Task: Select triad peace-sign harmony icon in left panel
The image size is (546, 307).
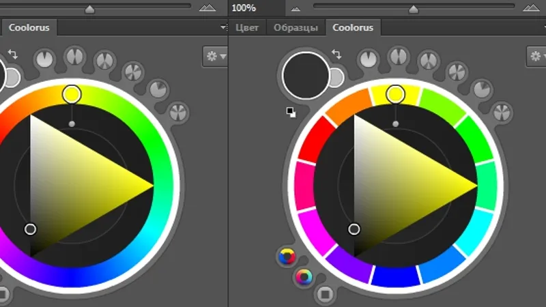Action: (x=178, y=113)
